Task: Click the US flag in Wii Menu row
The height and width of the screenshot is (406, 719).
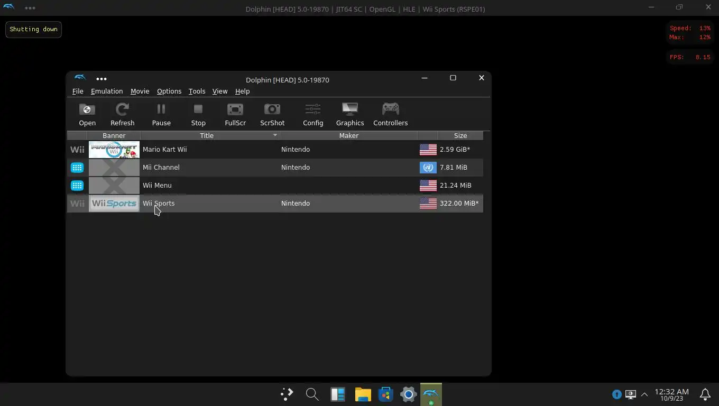Action: (428, 186)
